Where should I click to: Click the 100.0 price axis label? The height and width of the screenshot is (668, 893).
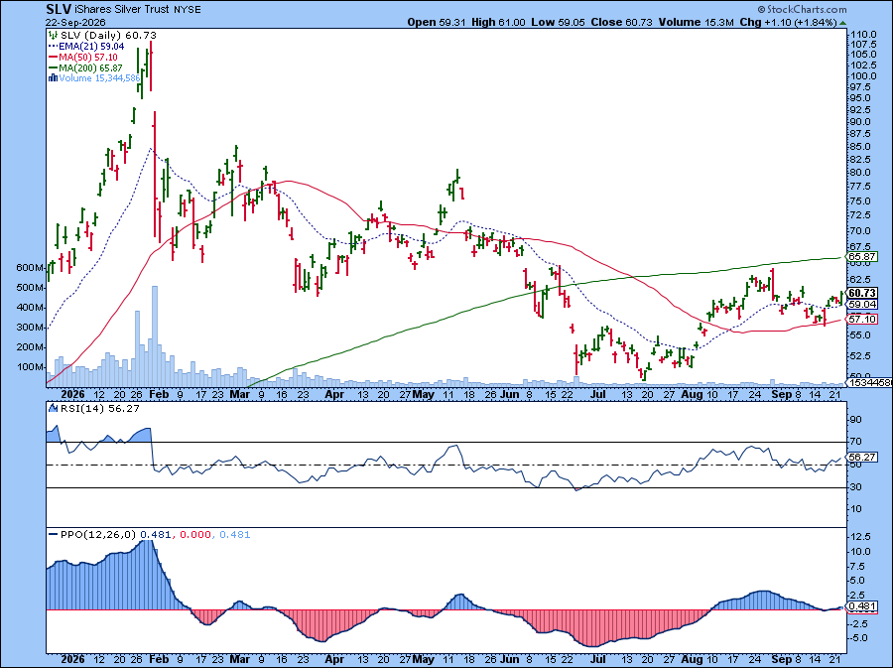pyautogui.click(x=863, y=76)
